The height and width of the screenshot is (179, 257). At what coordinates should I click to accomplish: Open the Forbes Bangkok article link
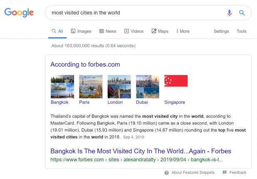141,151
